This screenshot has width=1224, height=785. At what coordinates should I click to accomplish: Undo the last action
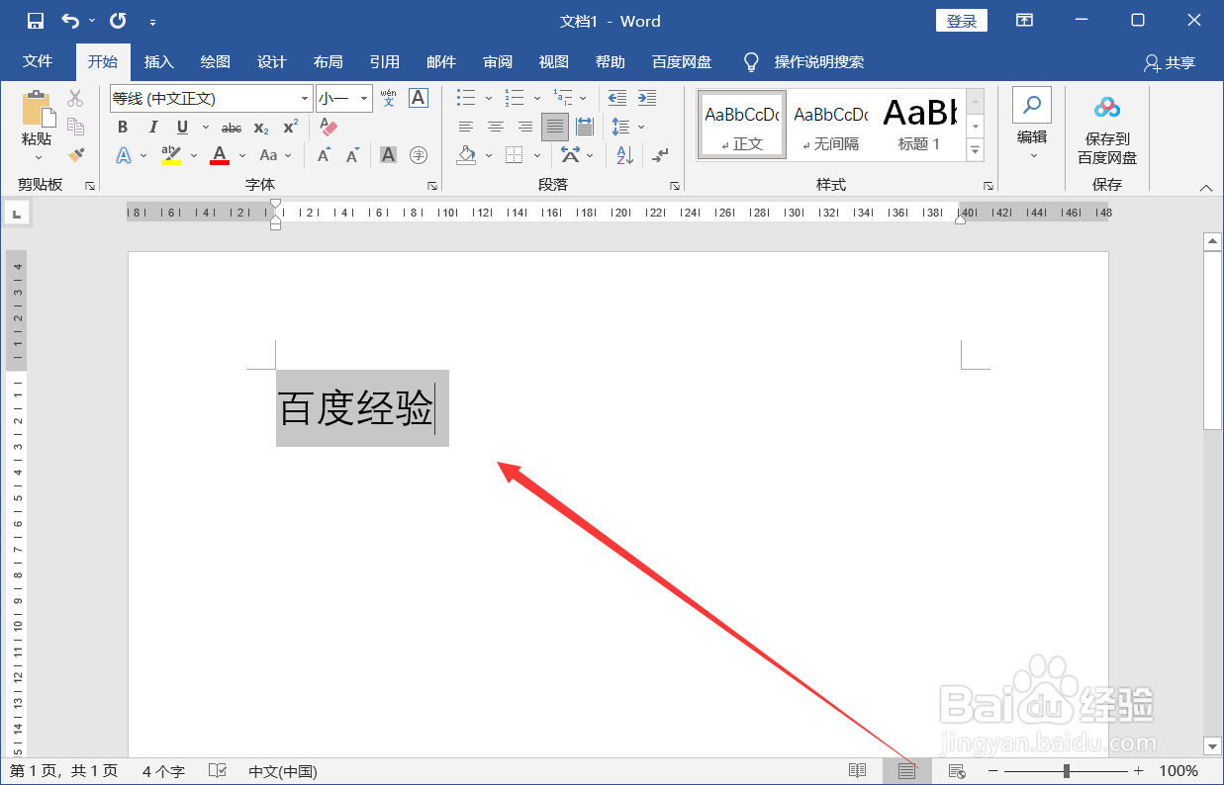click(70, 21)
